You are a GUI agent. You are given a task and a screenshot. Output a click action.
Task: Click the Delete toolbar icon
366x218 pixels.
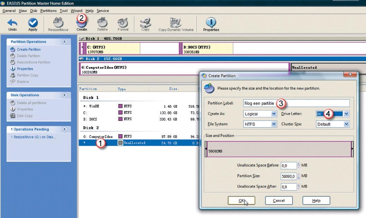point(102,22)
